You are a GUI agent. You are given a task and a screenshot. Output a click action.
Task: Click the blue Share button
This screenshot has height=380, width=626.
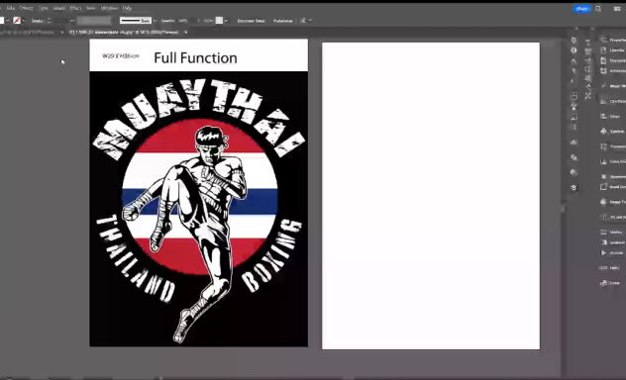pyautogui.click(x=581, y=8)
